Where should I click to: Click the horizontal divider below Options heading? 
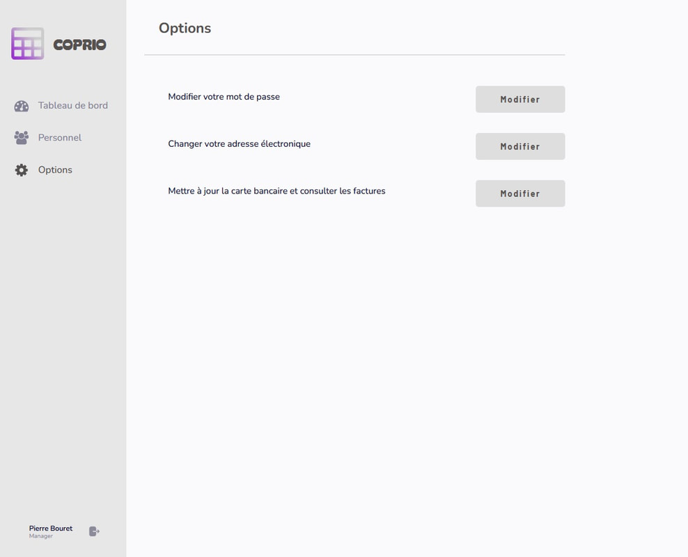pyautogui.click(x=354, y=54)
